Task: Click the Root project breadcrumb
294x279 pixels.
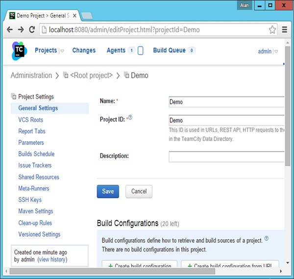Action: tap(91, 76)
